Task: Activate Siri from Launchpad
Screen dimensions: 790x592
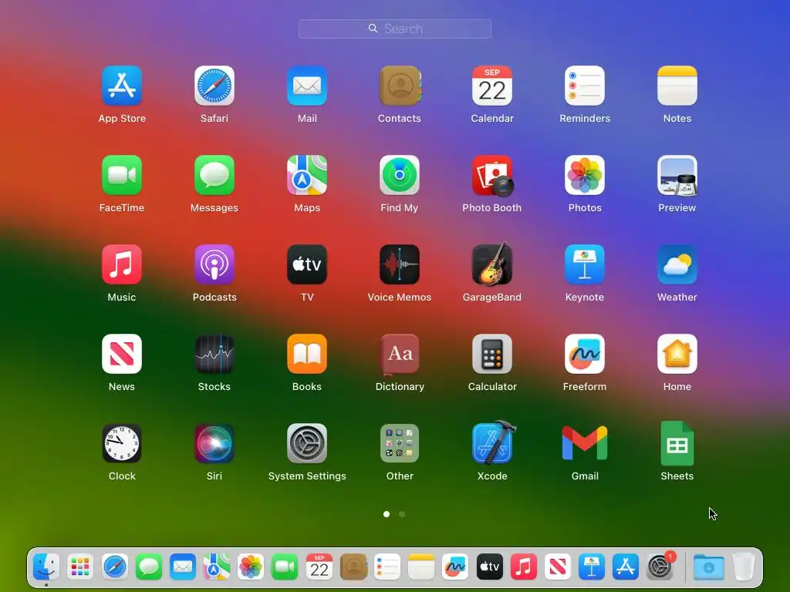Action: tap(214, 443)
